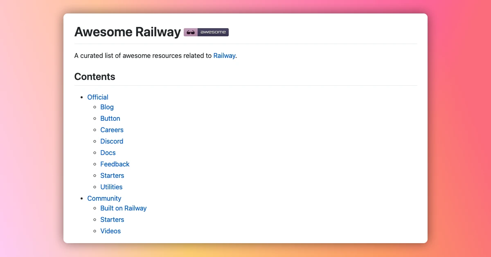Open the Railway link in the description
The image size is (491, 257).
coord(224,56)
